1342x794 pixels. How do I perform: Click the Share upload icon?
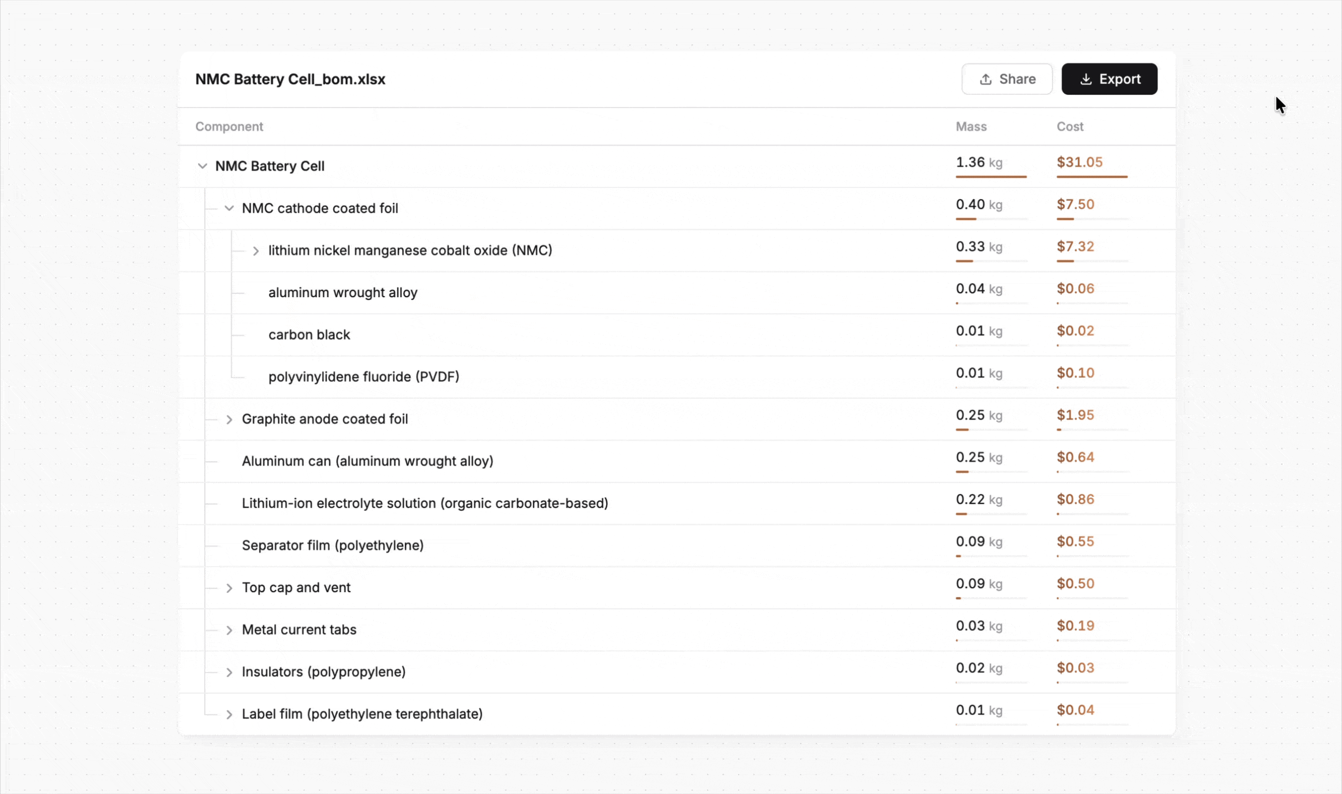[985, 79]
